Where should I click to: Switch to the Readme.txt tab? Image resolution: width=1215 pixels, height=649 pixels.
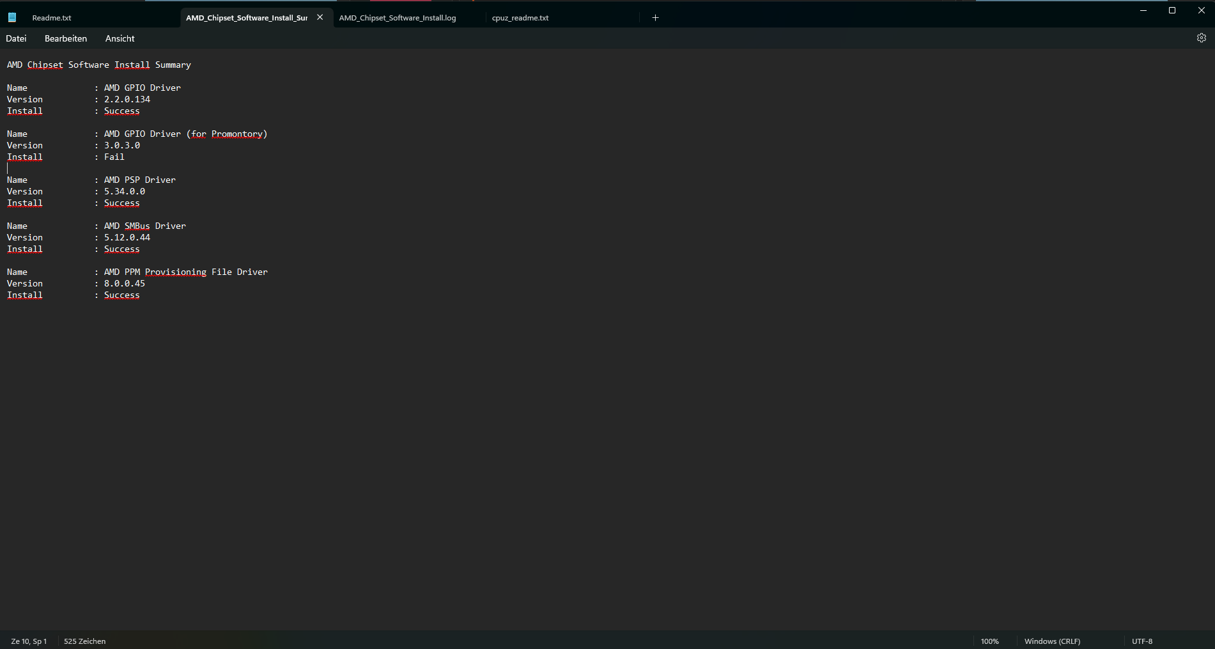pyautogui.click(x=52, y=18)
